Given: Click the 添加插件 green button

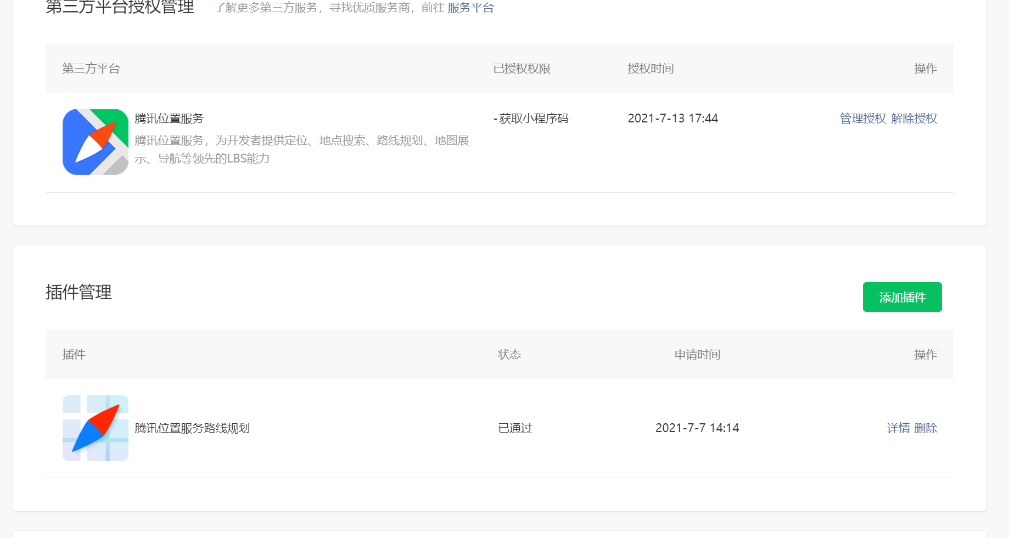Looking at the screenshot, I should tap(903, 297).
